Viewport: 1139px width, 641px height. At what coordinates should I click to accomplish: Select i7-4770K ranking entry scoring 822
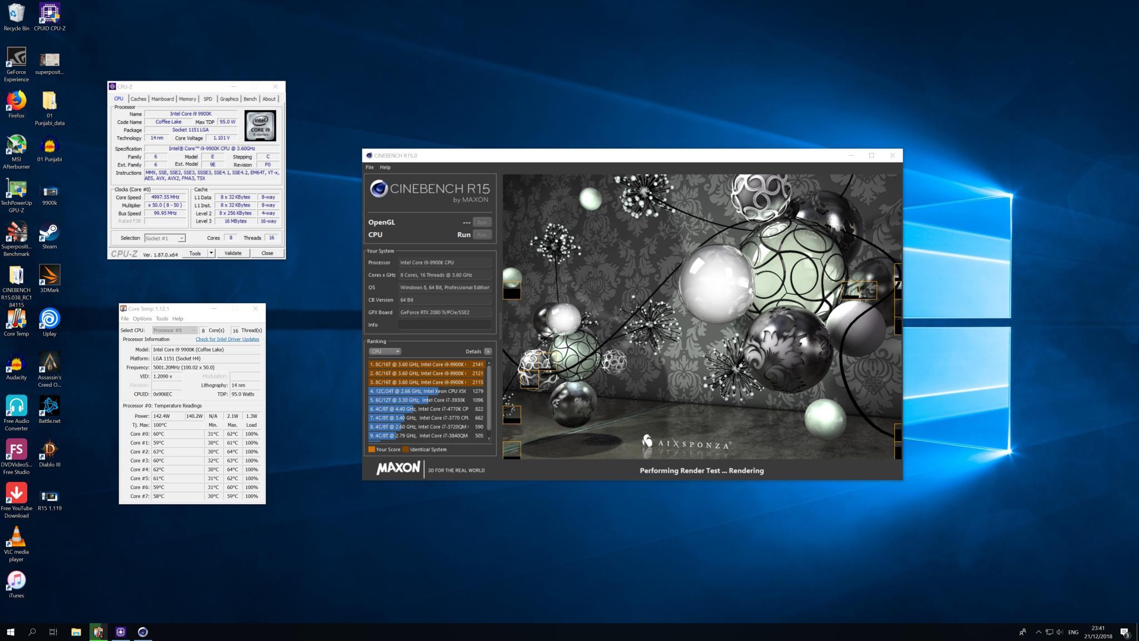[x=426, y=409]
